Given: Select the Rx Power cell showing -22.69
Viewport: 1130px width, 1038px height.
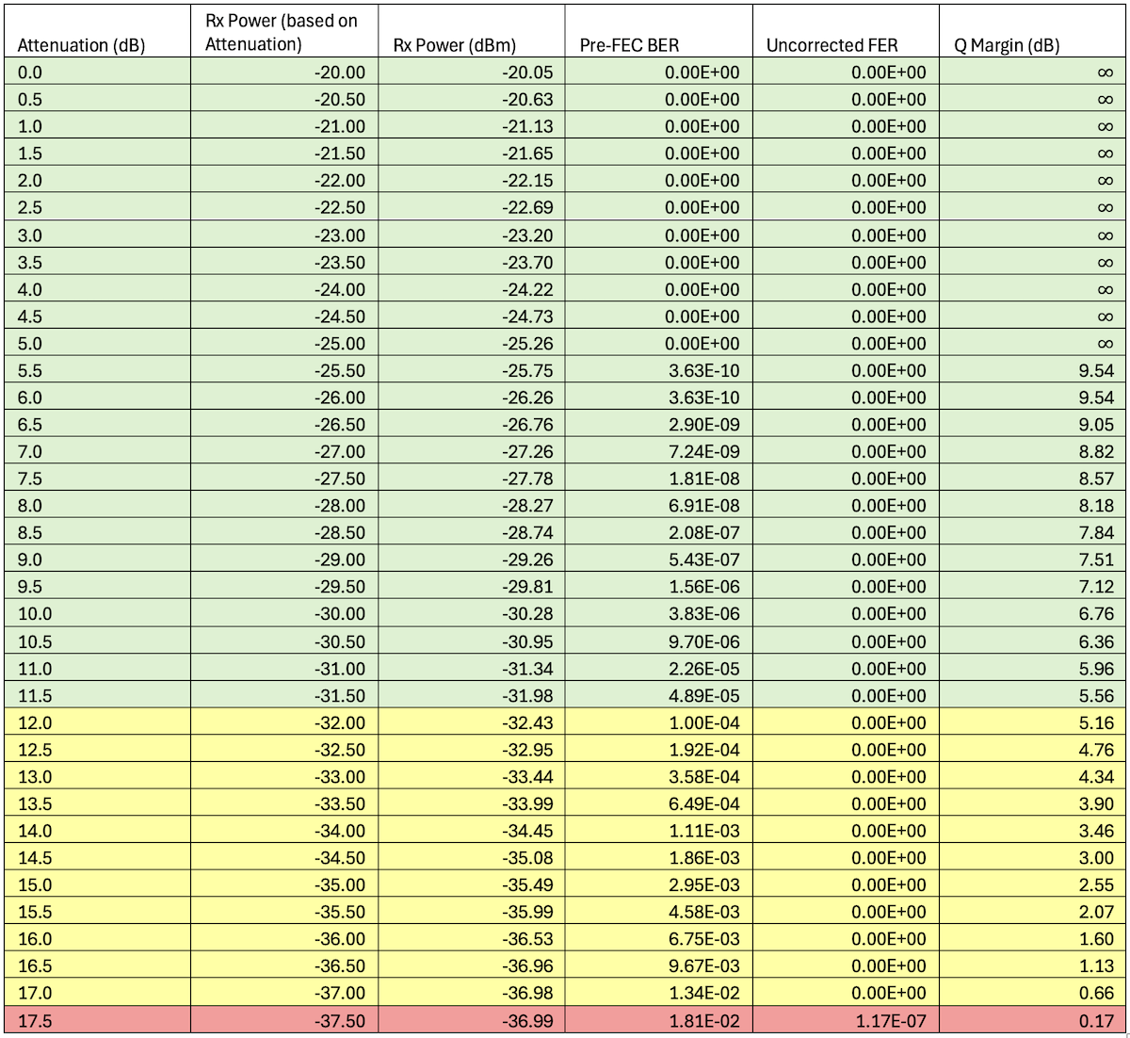Looking at the screenshot, I should click(x=472, y=207).
